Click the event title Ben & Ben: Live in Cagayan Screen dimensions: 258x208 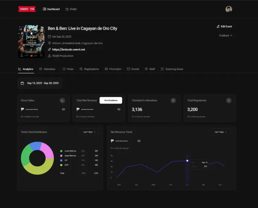[83, 28]
